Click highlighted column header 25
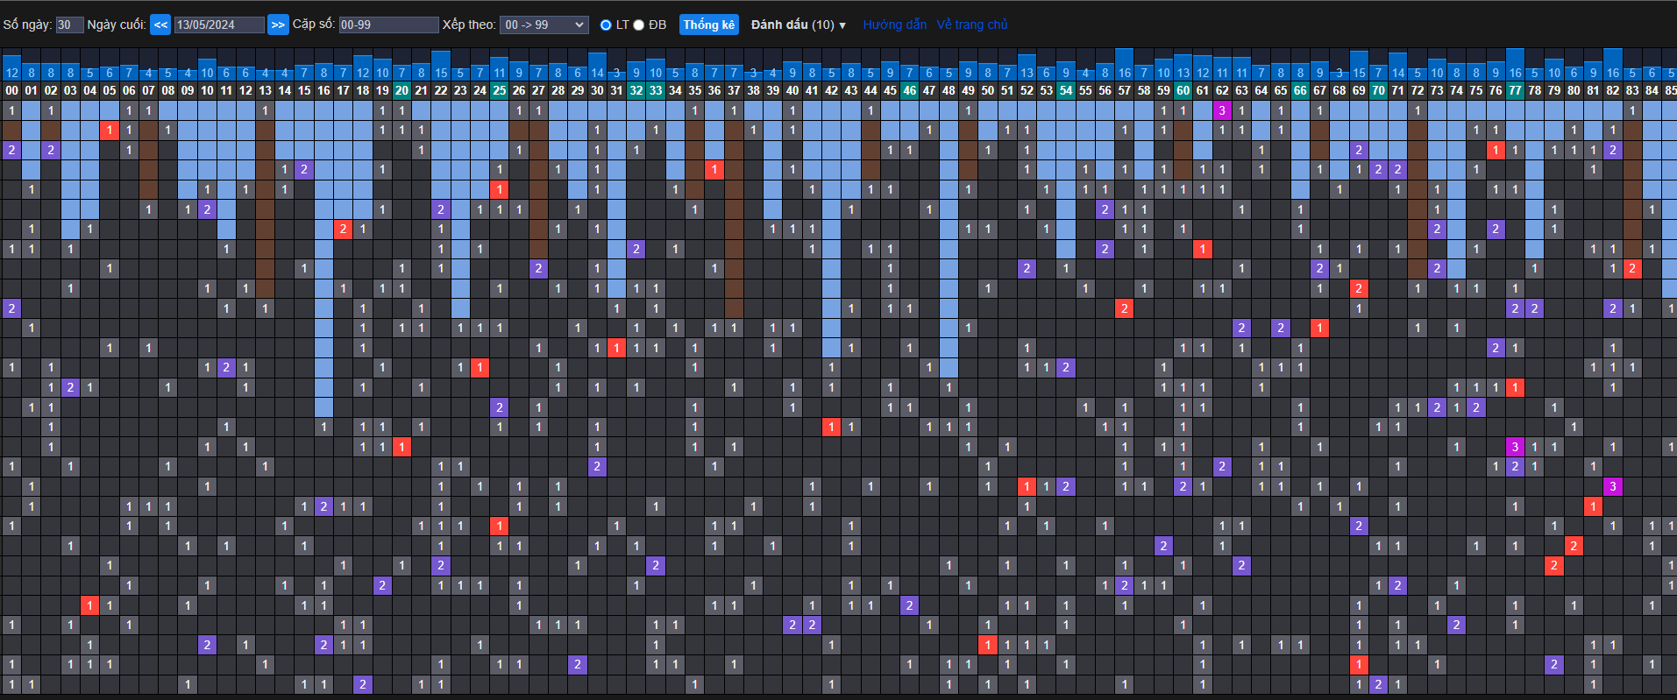 (x=500, y=90)
